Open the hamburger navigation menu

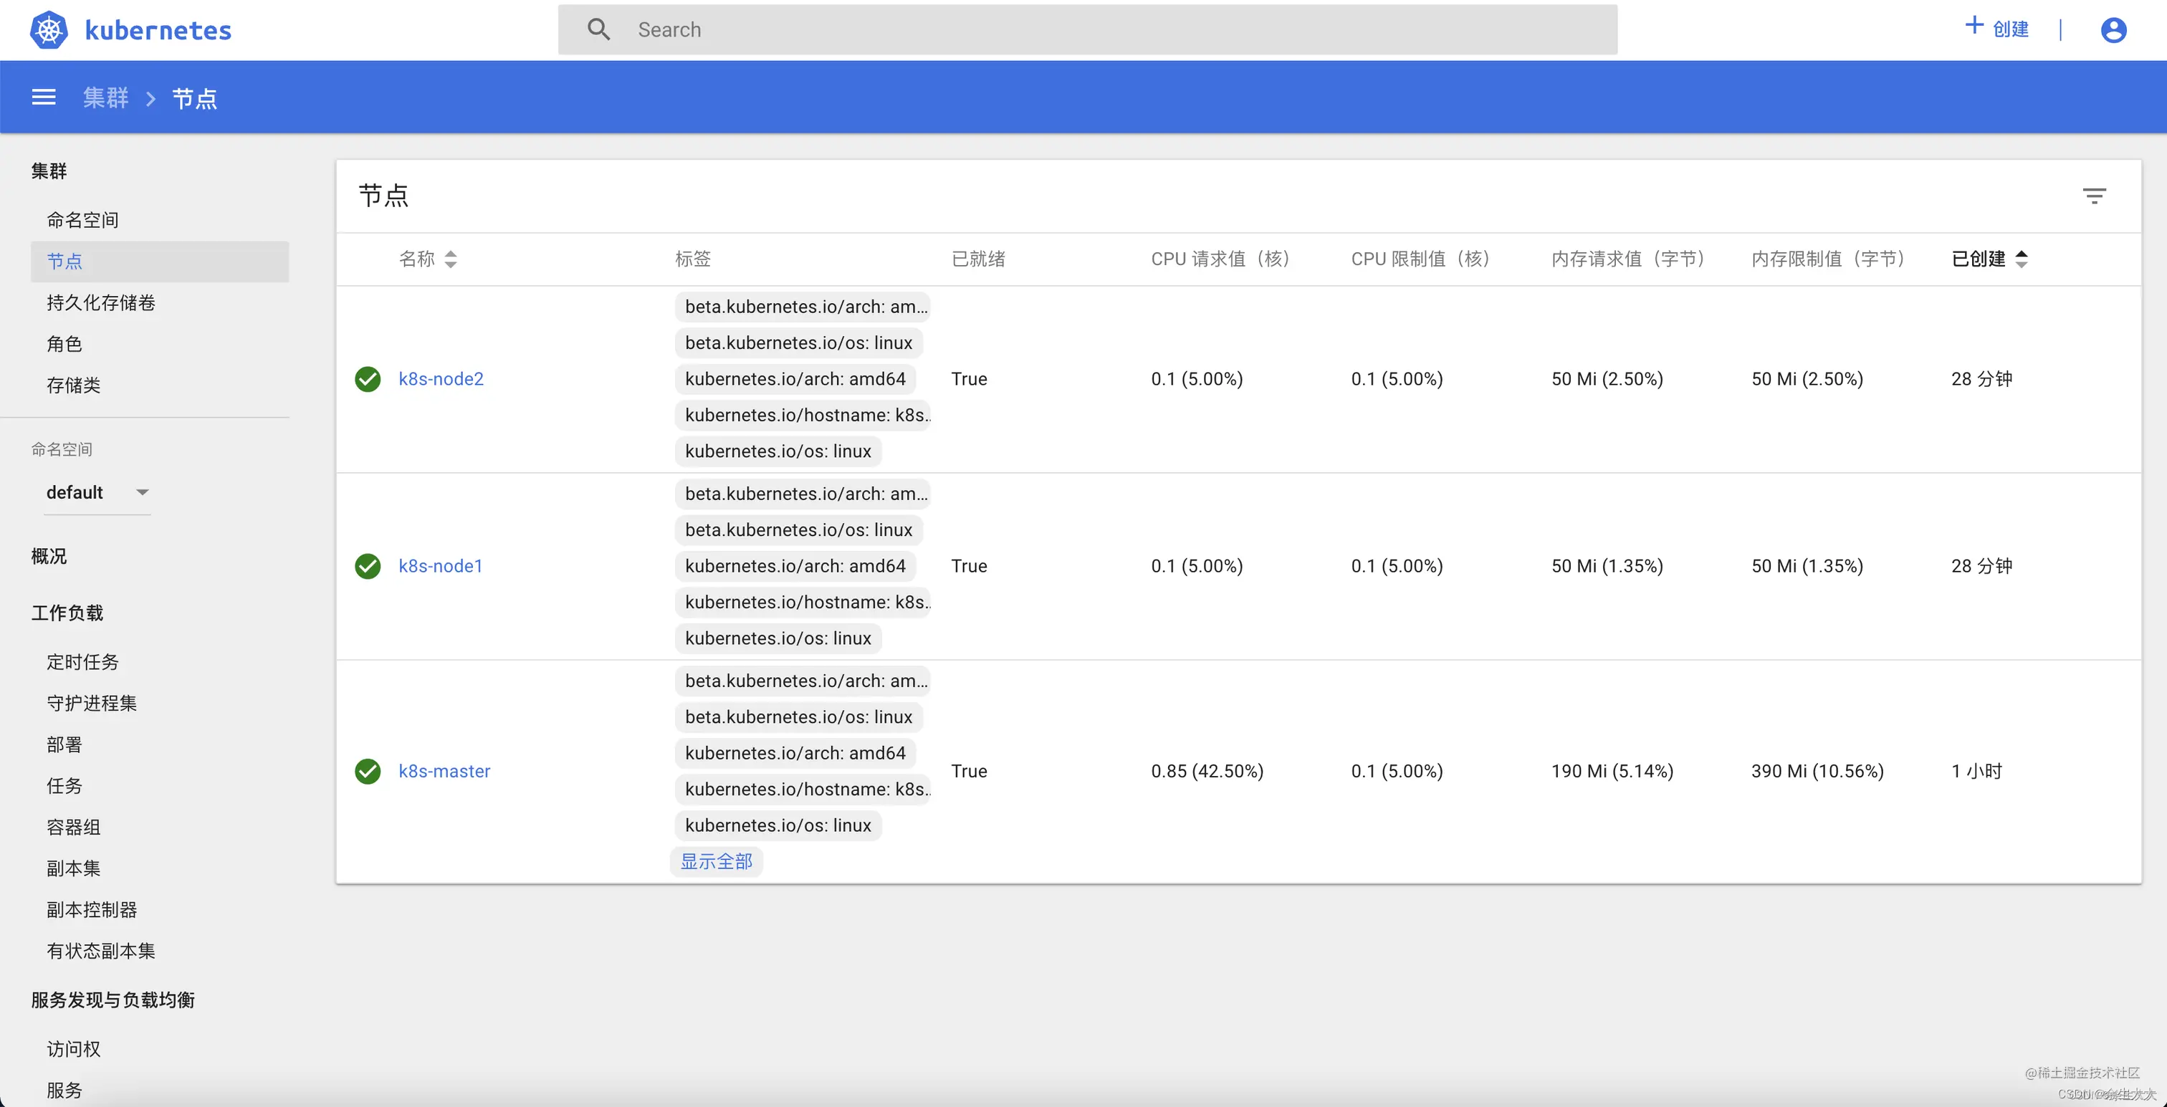pyautogui.click(x=44, y=97)
